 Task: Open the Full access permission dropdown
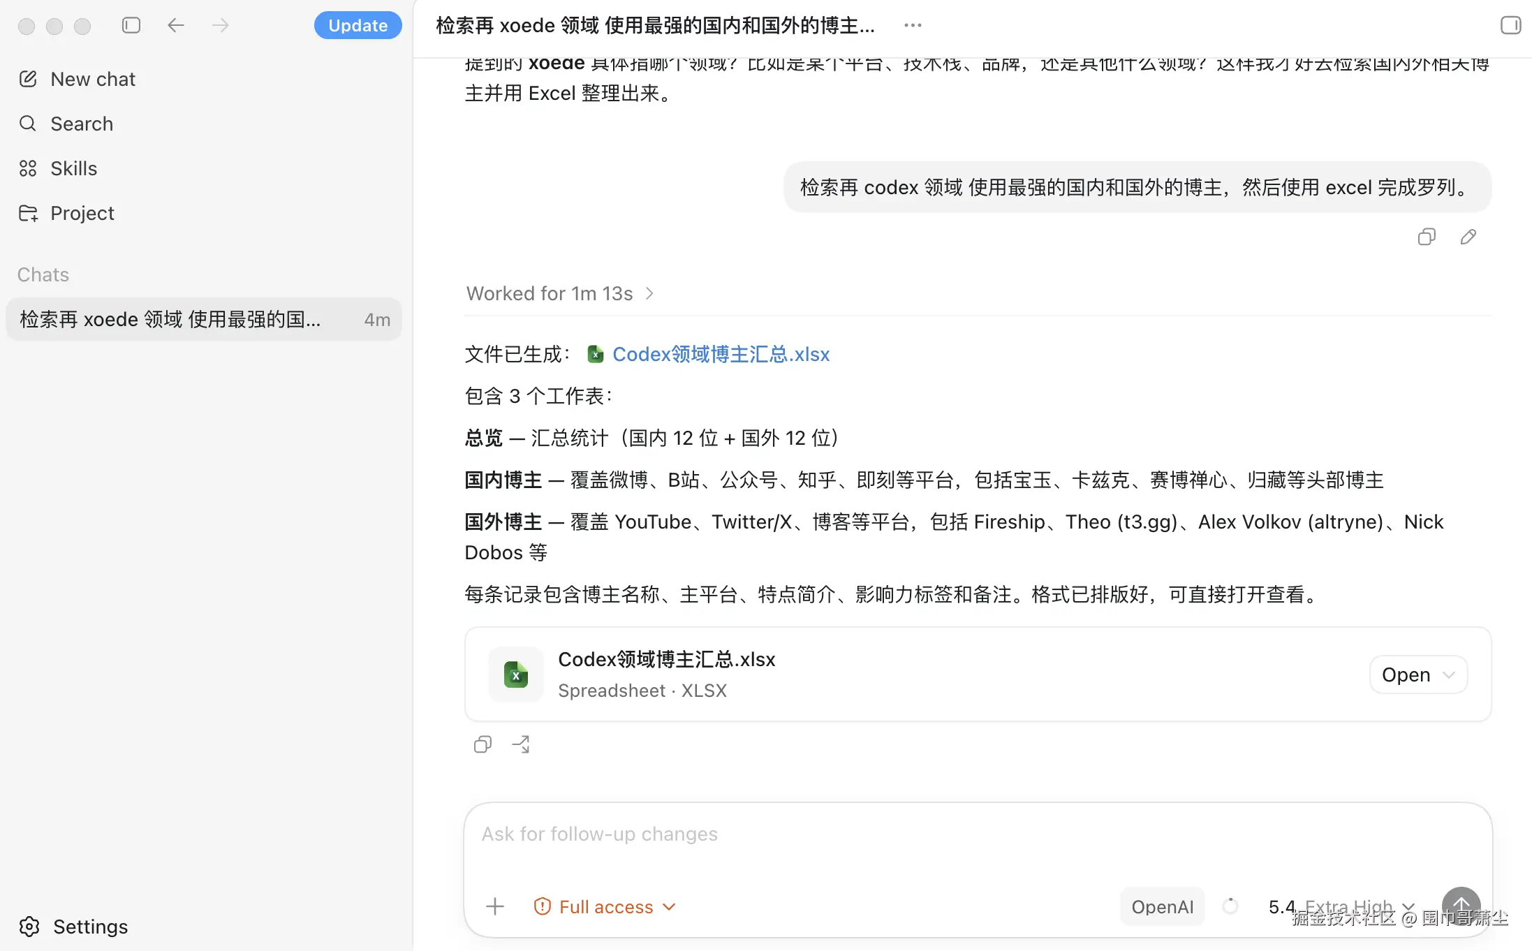click(605, 906)
